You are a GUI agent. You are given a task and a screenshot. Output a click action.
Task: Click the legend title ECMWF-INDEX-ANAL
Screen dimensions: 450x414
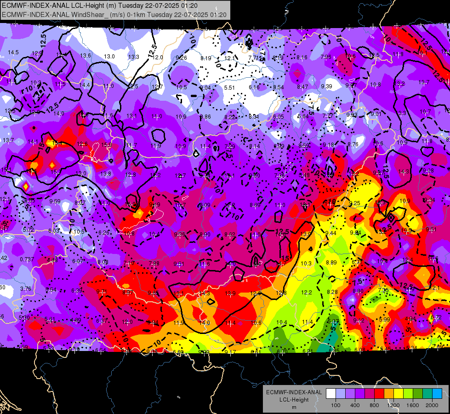click(x=294, y=392)
